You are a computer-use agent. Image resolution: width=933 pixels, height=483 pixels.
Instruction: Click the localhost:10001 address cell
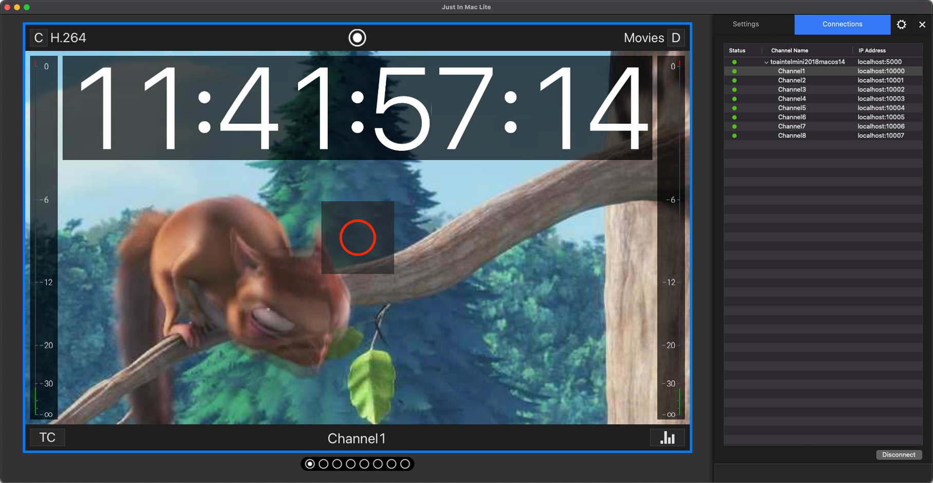pyautogui.click(x=881, y=81)
